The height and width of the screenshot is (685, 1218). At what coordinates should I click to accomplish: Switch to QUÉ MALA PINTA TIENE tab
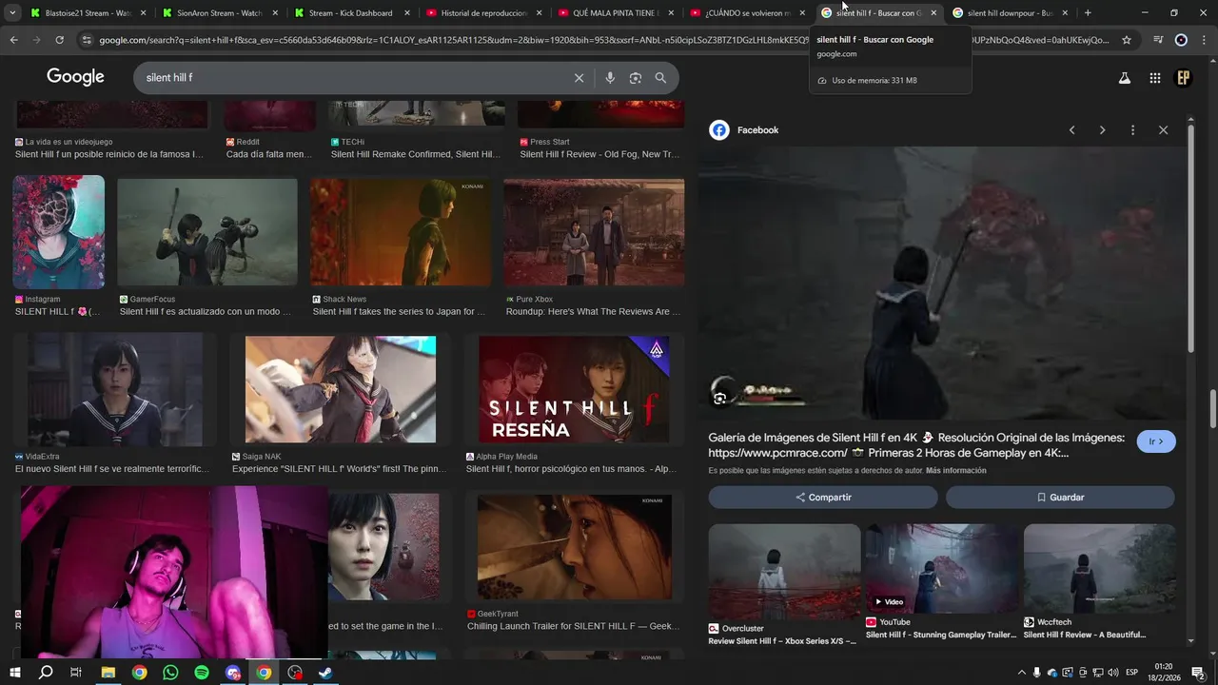point(616,13)
